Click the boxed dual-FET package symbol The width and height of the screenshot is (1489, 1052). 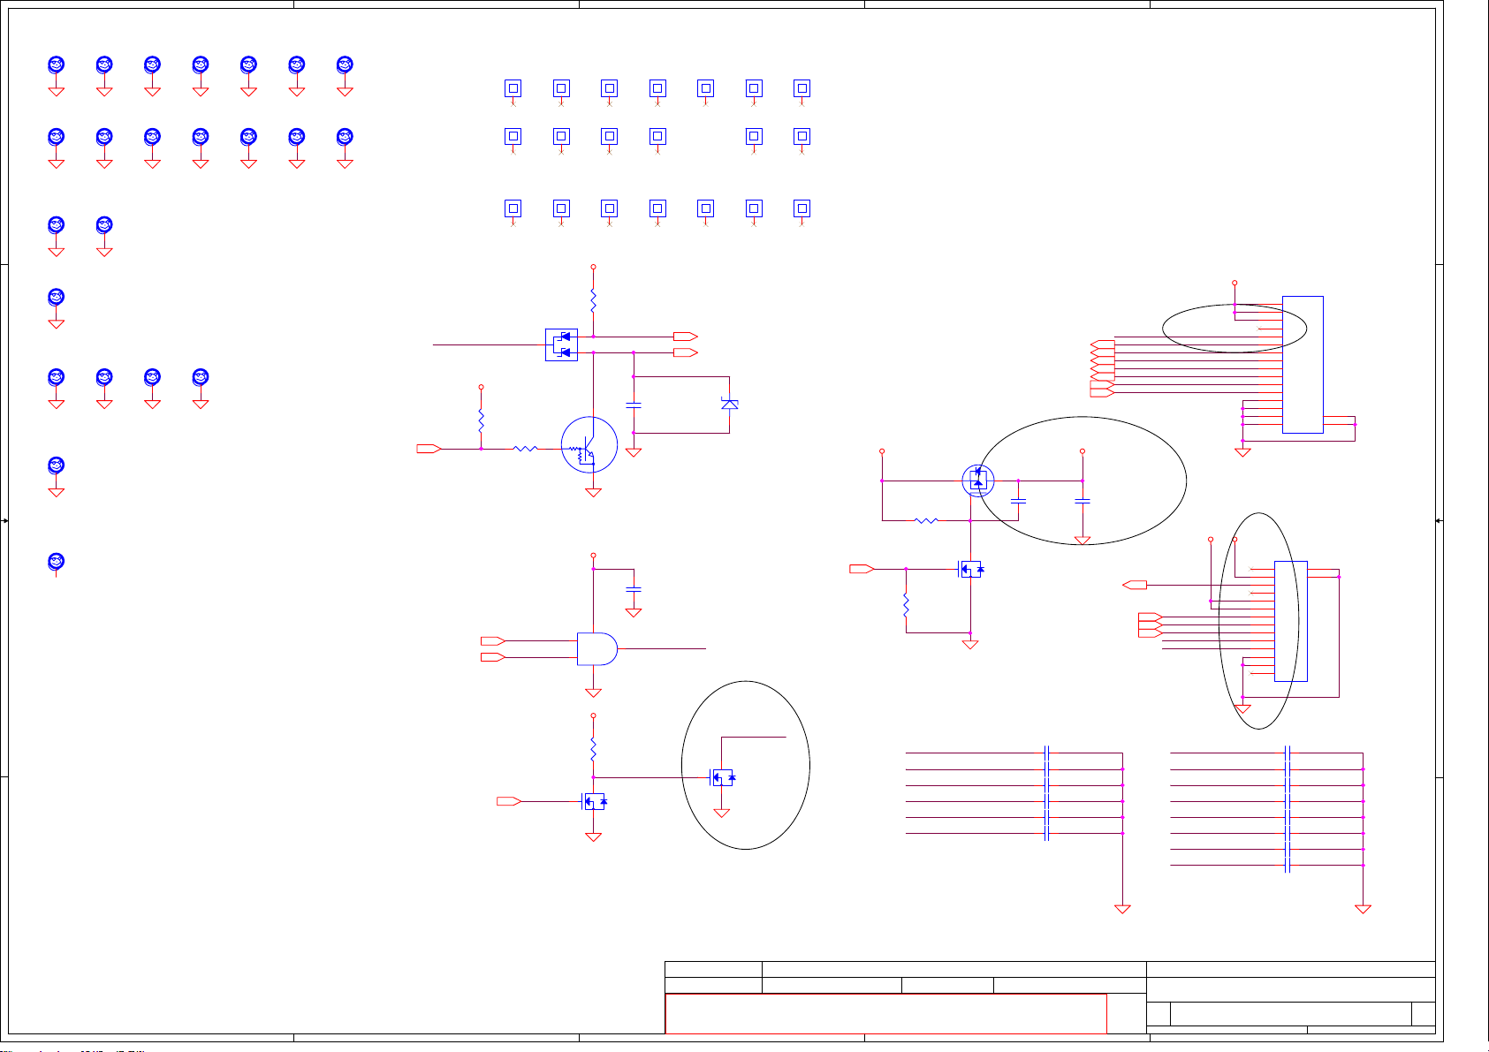(561, 344)
